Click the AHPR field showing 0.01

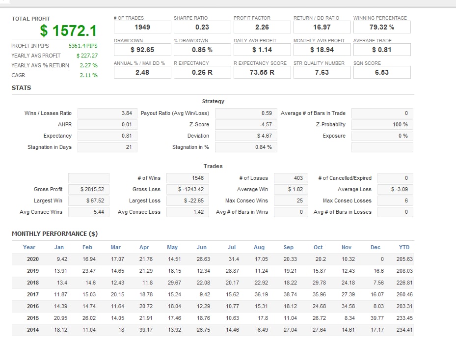(107, 125)
